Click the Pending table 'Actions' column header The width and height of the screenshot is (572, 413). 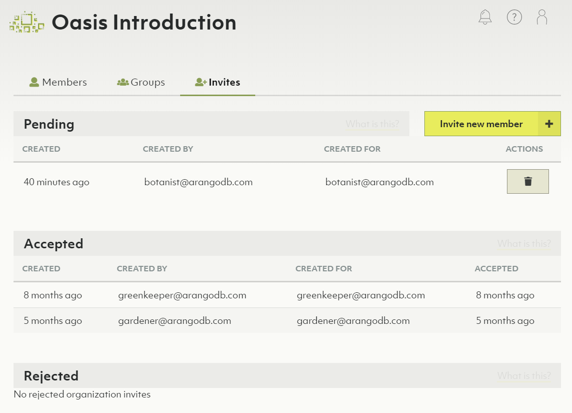point(524,149)
